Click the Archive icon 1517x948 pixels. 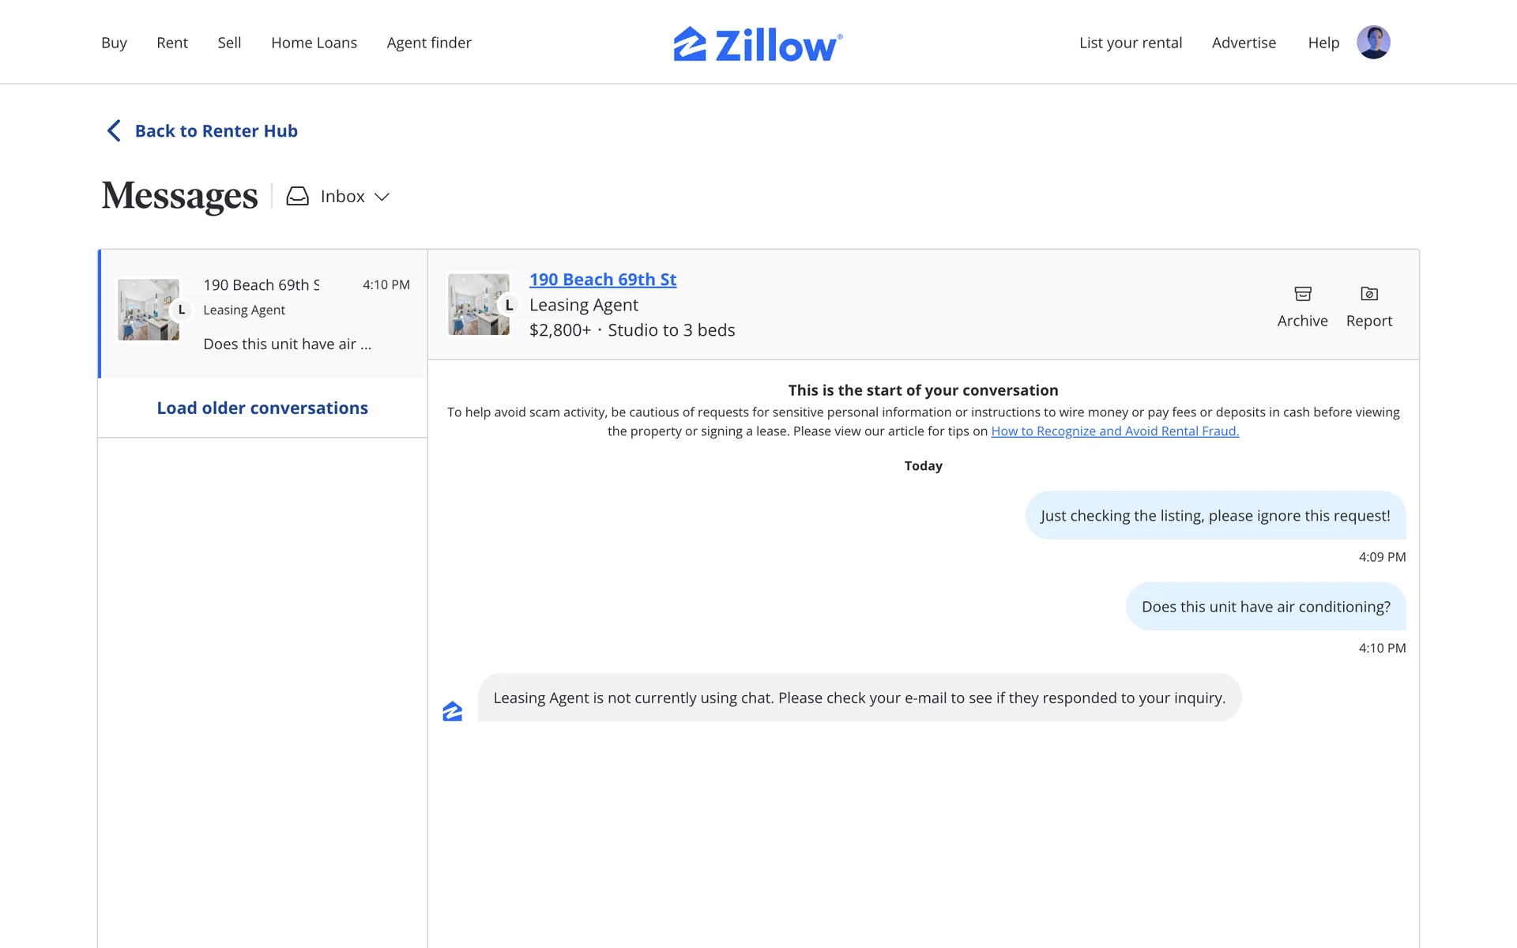pyautogui.click(x=1303, y=294)
